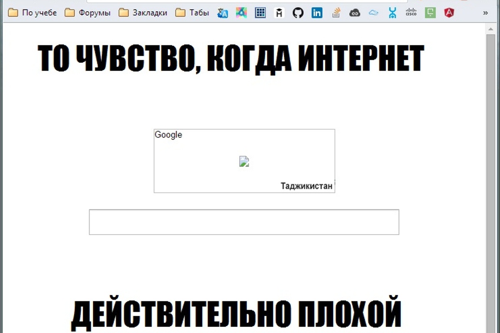Click into the Google search input field
The width and height of the screenshot is (500, 333).
[244, 222]
